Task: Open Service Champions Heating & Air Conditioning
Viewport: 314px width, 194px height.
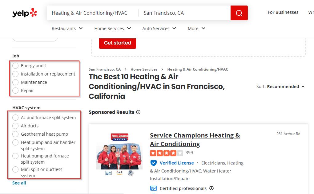Action: point(195,140)
